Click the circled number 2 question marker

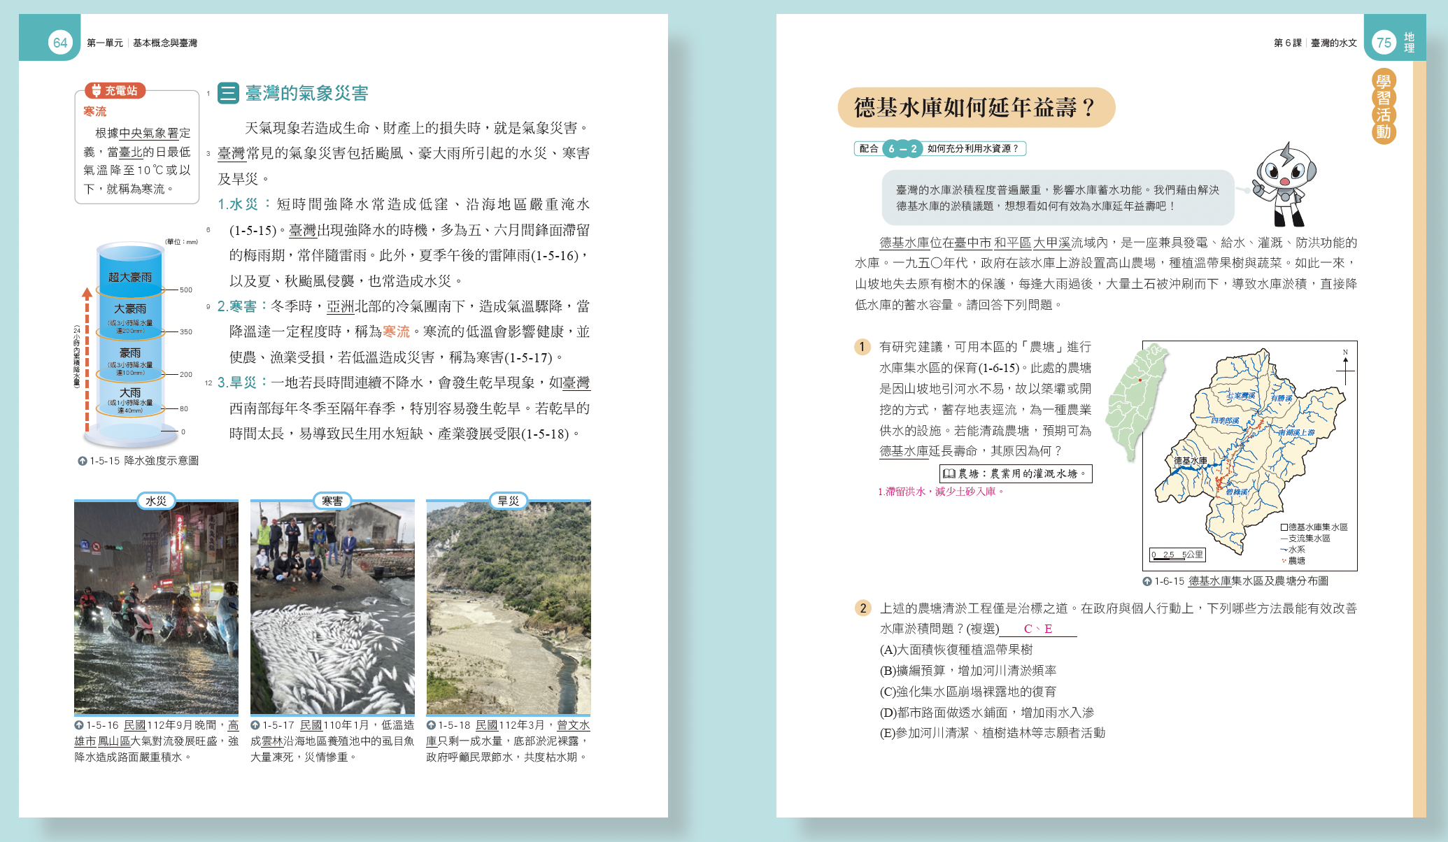[863, 608]
